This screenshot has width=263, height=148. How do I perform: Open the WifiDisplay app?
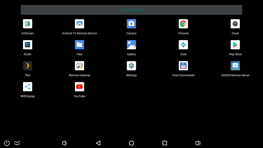28,87
